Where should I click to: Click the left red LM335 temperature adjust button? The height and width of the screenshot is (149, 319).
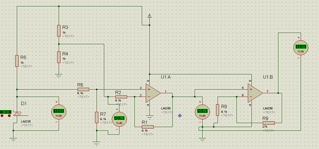pyautogui.click(x=2, y=116)
